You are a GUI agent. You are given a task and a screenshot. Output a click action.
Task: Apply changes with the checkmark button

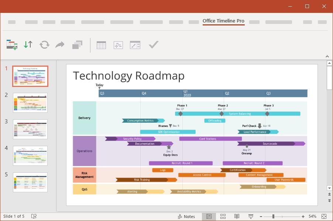point(153,45)
